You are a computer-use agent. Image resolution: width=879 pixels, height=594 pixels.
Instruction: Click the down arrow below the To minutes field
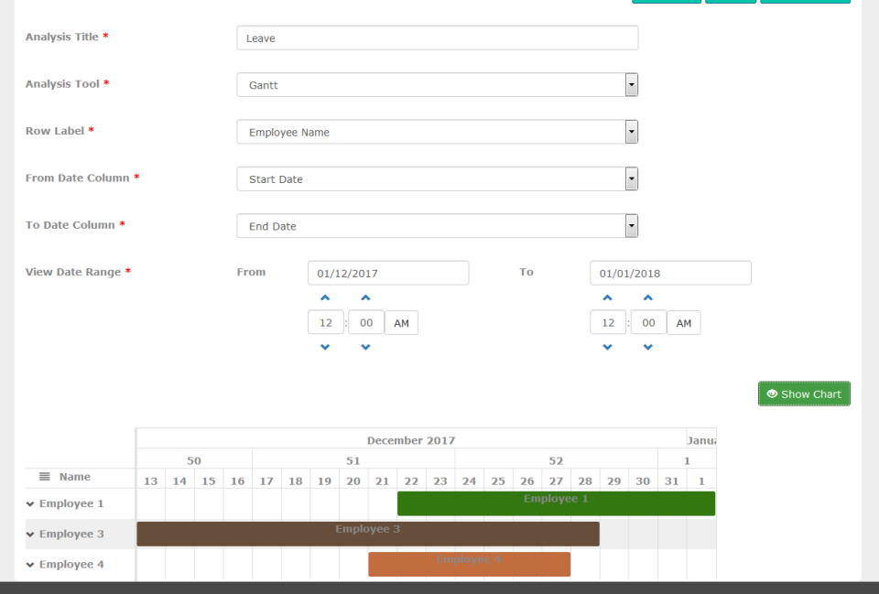(647, 347)
